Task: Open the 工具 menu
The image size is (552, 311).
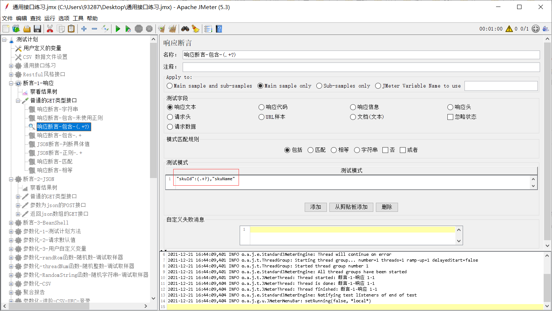Action: (78, 18)
